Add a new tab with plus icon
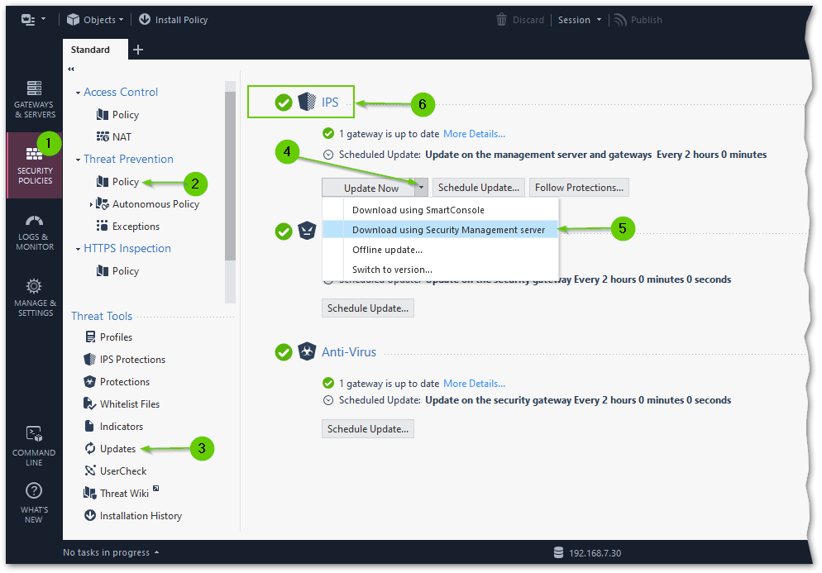The height and width of the screenshot is (573, 822). coord(138,50)
